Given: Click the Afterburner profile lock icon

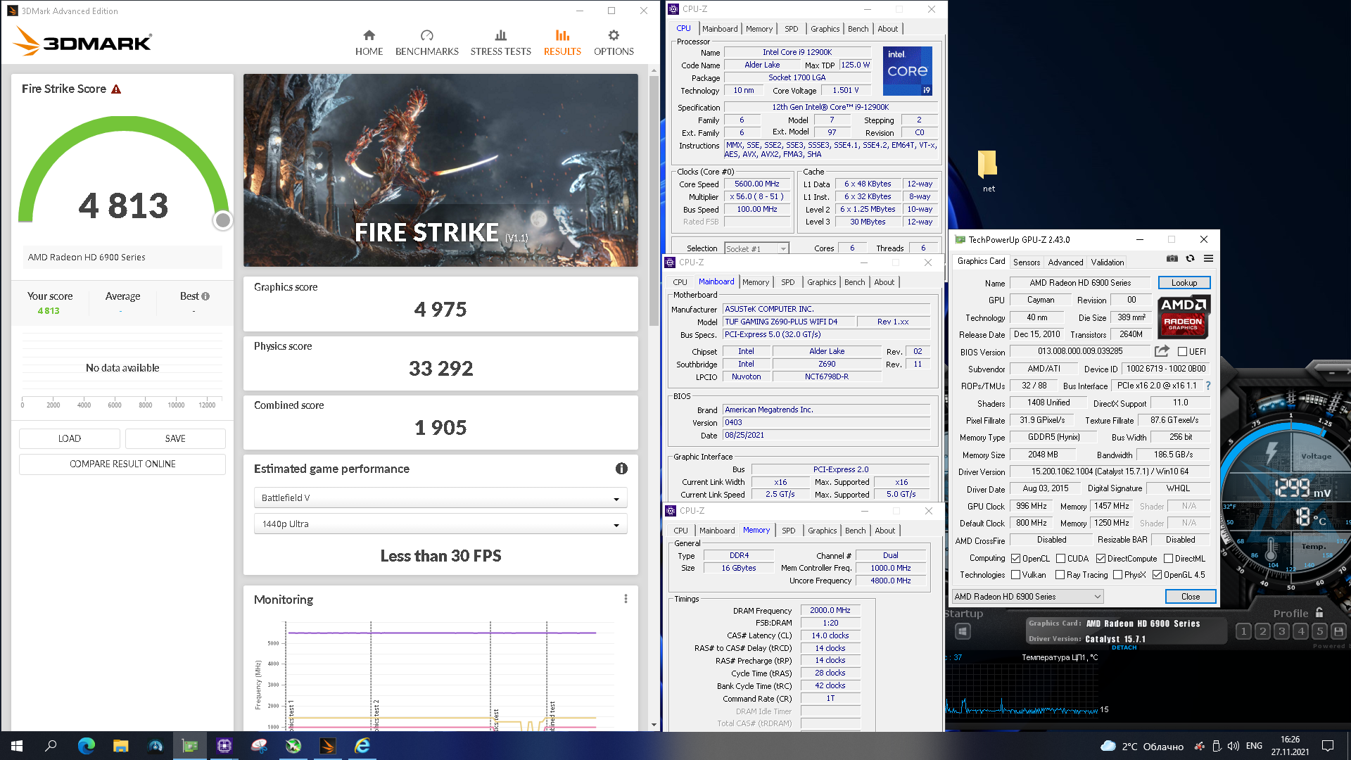Looking at the screenshot, I should click(1319, 613).
